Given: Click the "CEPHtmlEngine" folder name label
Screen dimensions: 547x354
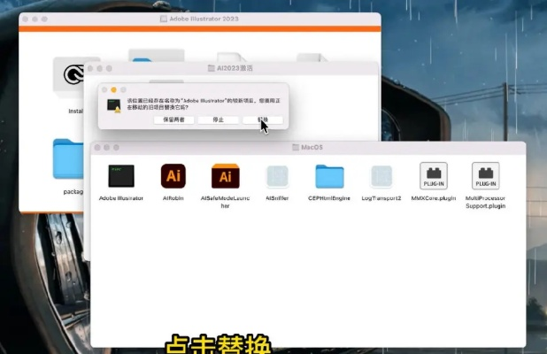Looking at the screenshot, I should [x=329, y=198].
